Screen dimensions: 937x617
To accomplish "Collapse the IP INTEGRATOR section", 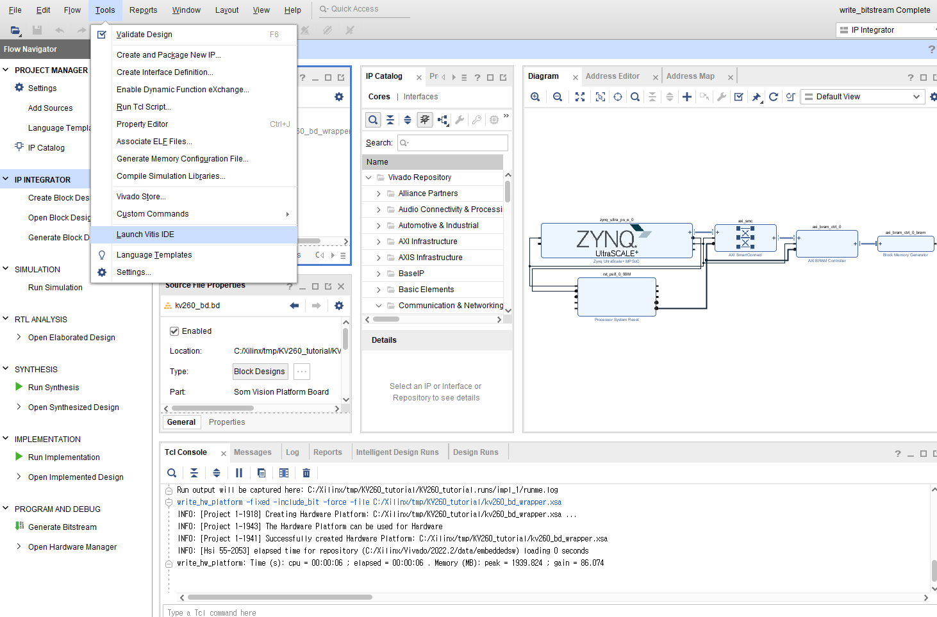I will [x=6, y=179].
